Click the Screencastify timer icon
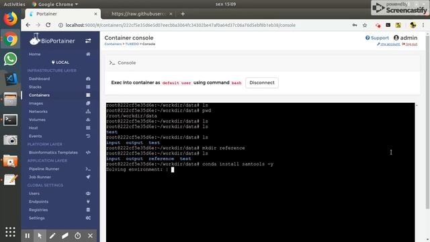The width and height of the screenshot is (430, 242). tap(78, 236)
